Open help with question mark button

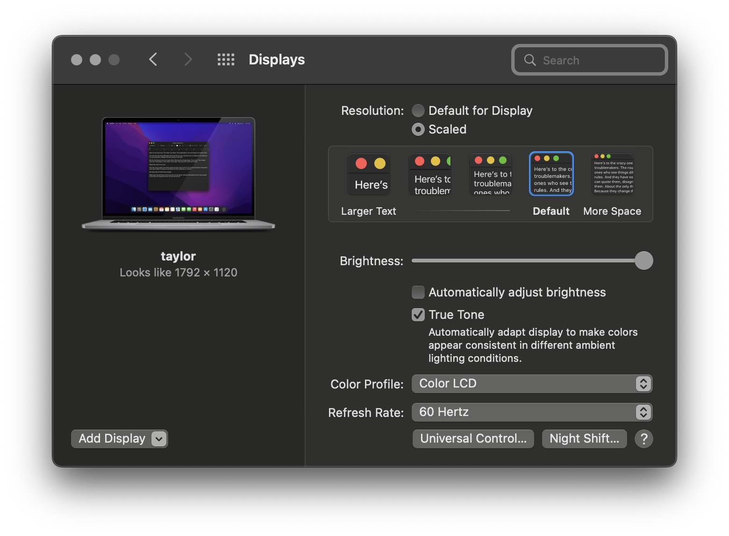[643, 439]
